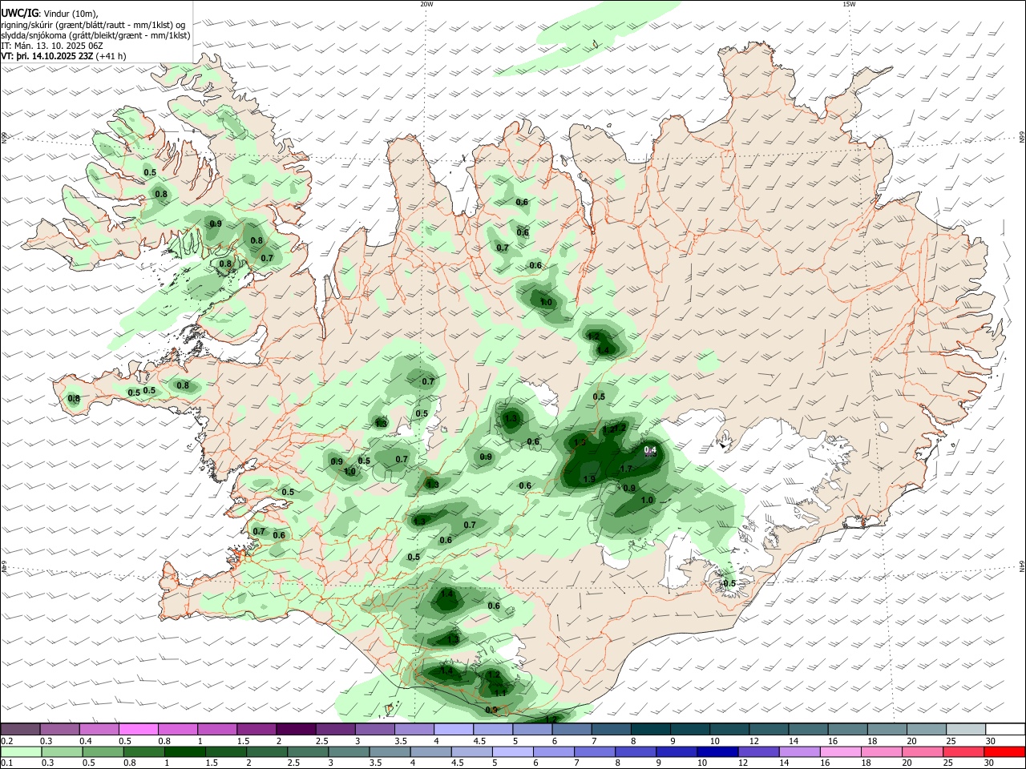1026x769 pixels.
Task: Select the palest green swatch between 0.1 and 0.3
Action: click(x=21, y=751)
